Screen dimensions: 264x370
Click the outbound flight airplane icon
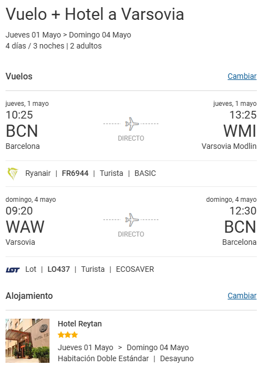coord(132,124)
